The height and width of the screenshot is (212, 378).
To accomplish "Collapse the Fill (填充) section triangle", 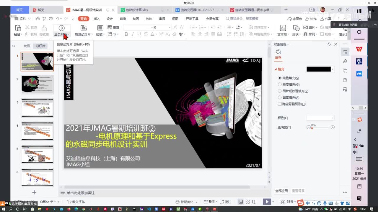I will (x=276, y=69).
